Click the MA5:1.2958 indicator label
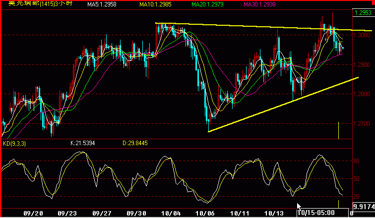The width and height of the screenshot is (375, 218). (102, 4)
